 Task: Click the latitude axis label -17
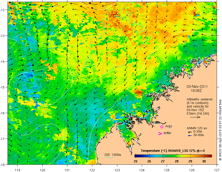coord(3,139)
